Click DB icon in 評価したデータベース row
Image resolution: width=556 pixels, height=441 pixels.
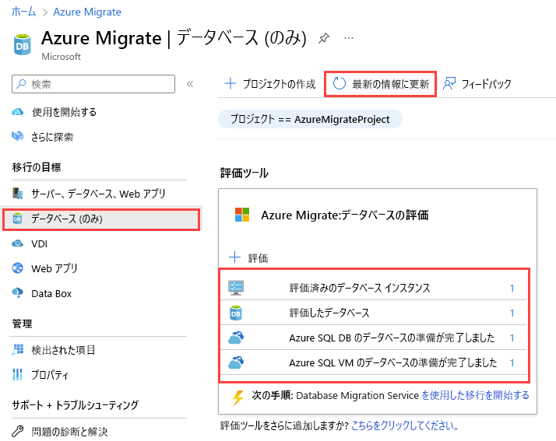[x=236, y=313]
